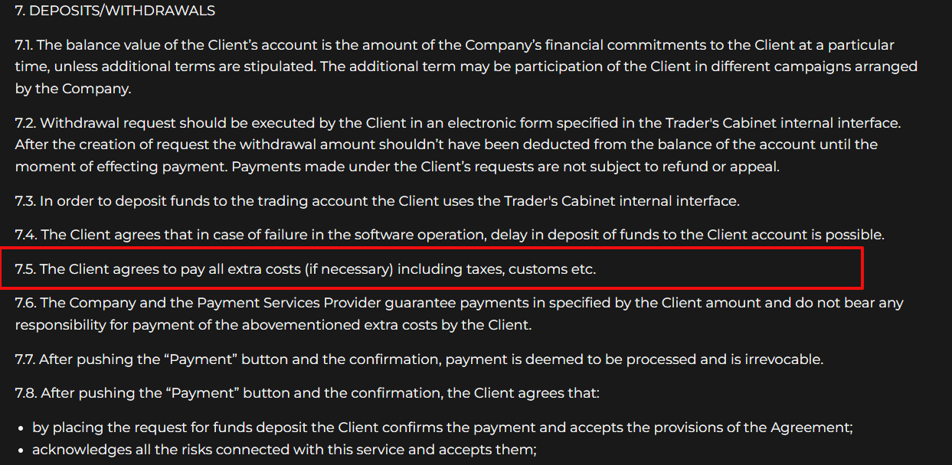
Task: Click the bullet marker before "by placing the request"
Action: pos(21,428)
